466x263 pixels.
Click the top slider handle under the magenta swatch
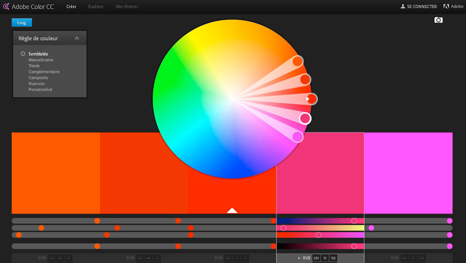[449, 221]
